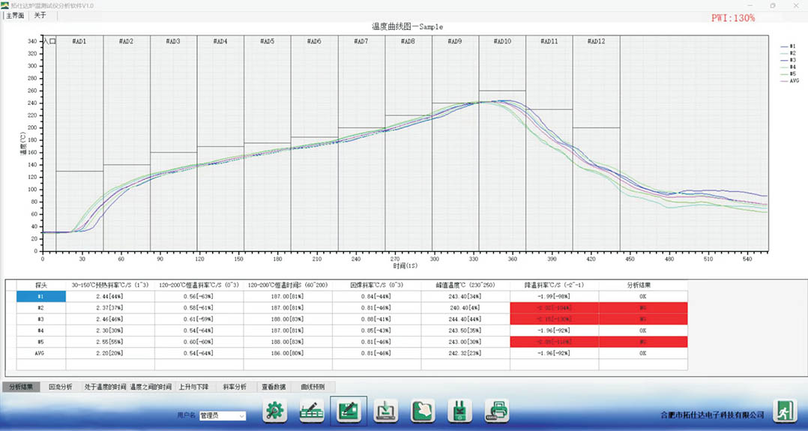Click the green exit door icon

(786, 411)
